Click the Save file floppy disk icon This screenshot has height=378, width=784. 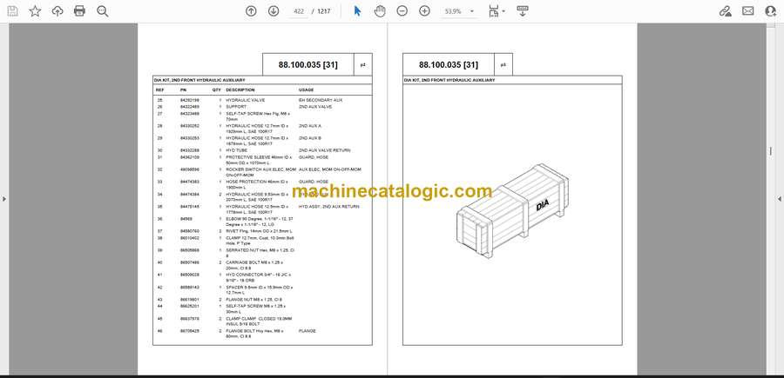click(12, 11)
